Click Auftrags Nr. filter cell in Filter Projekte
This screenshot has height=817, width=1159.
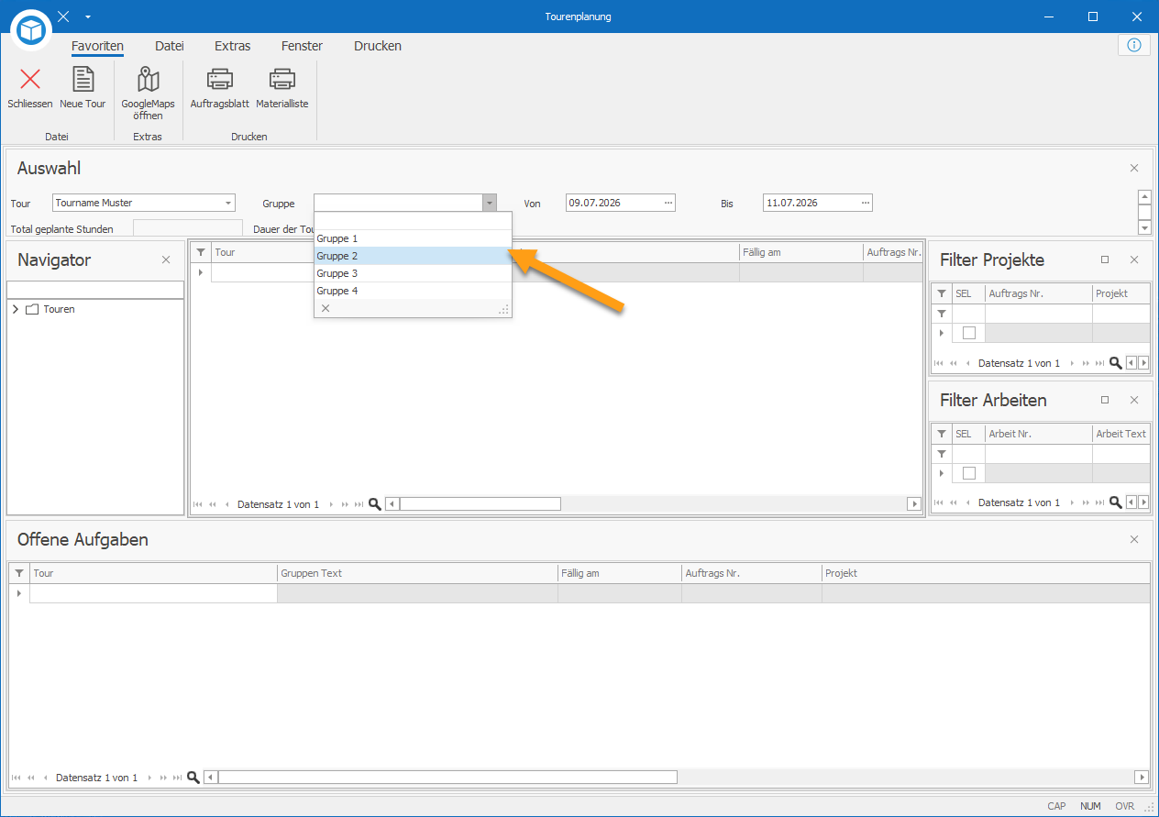[x=1039, y=314]
